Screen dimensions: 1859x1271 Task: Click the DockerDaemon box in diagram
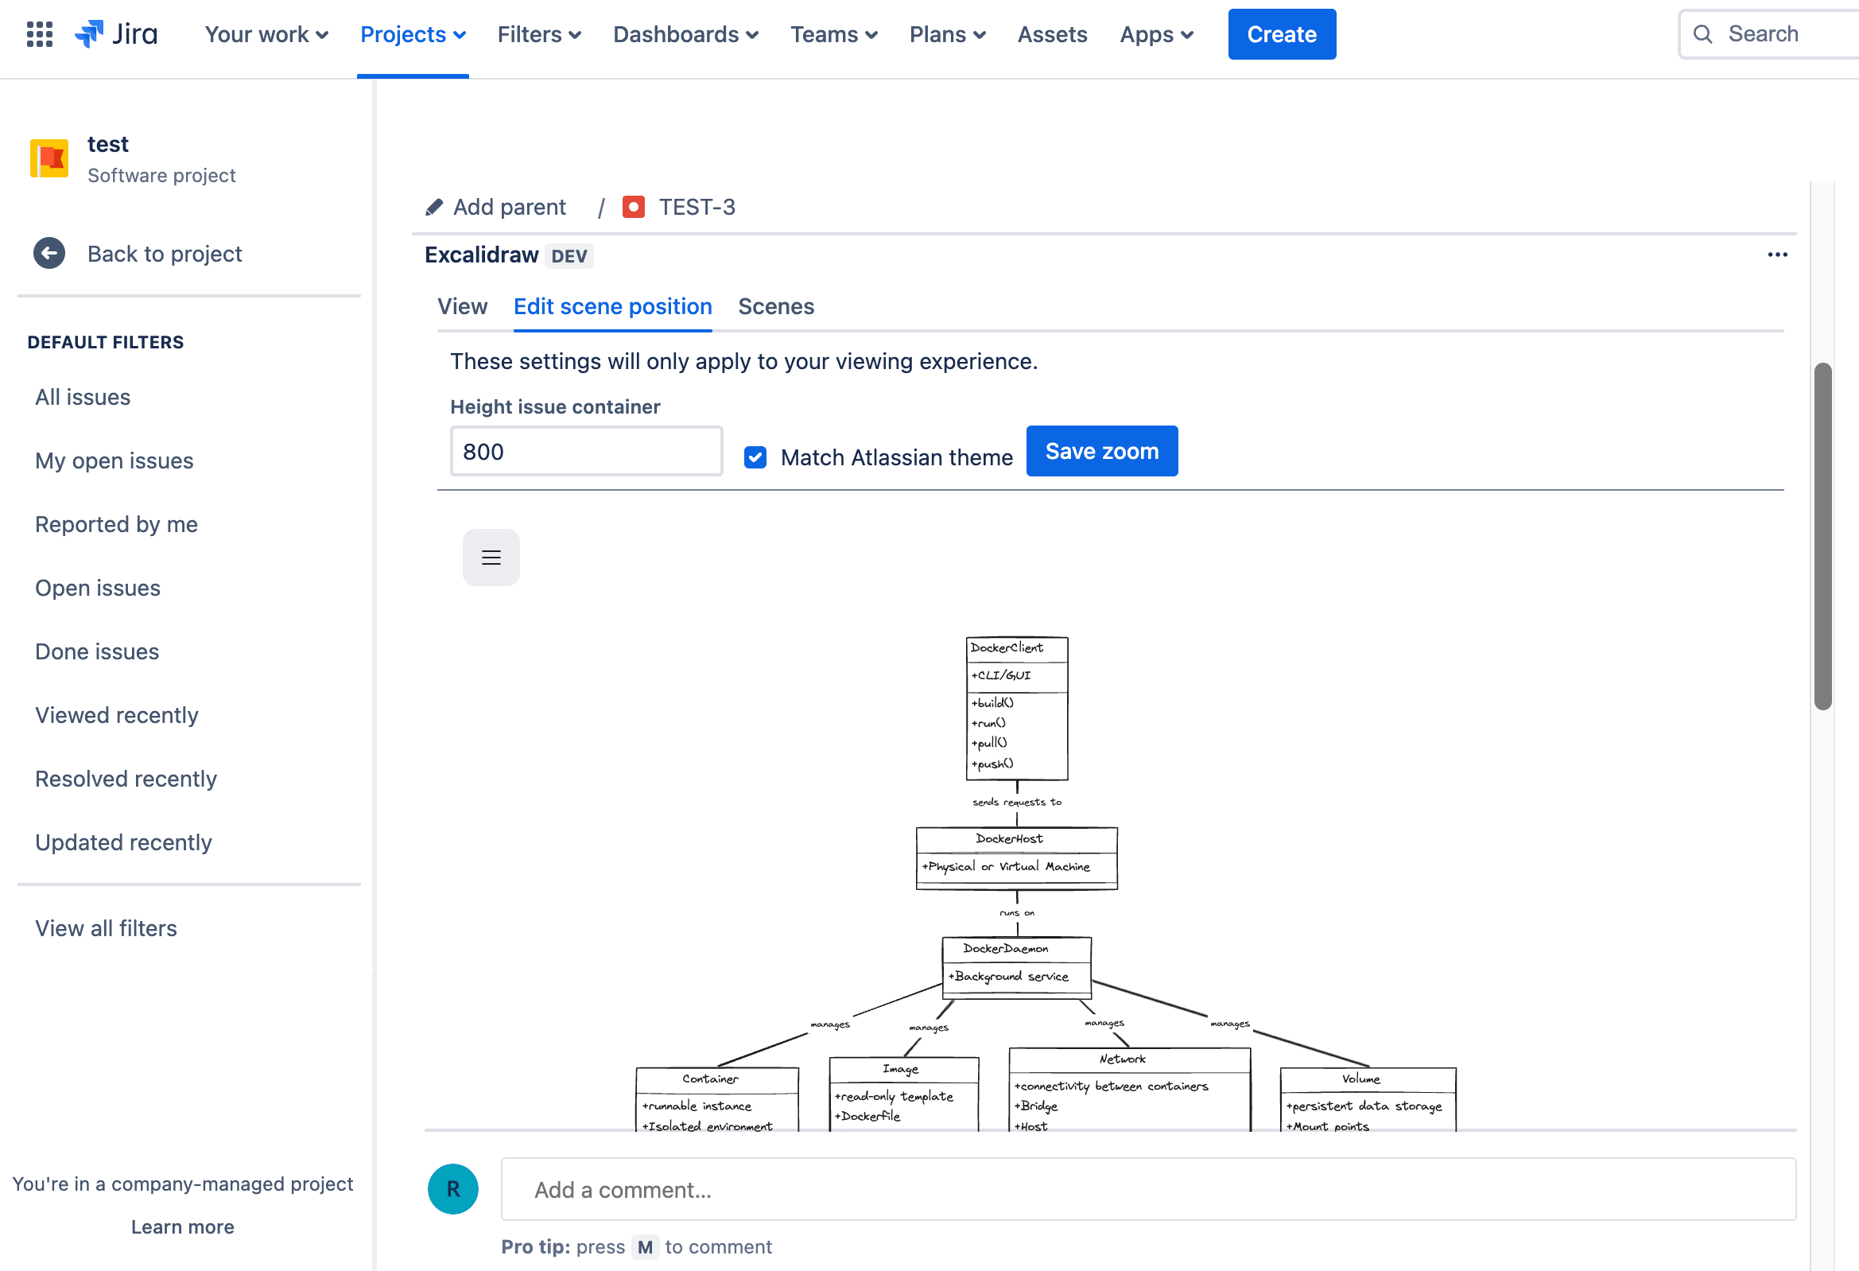coord(1016,968)
